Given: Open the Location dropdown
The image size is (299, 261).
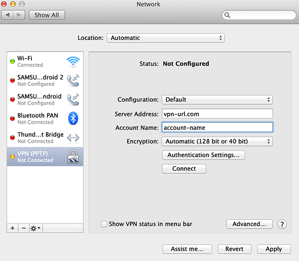Looking at the screenshot, I should click(166, 38).
